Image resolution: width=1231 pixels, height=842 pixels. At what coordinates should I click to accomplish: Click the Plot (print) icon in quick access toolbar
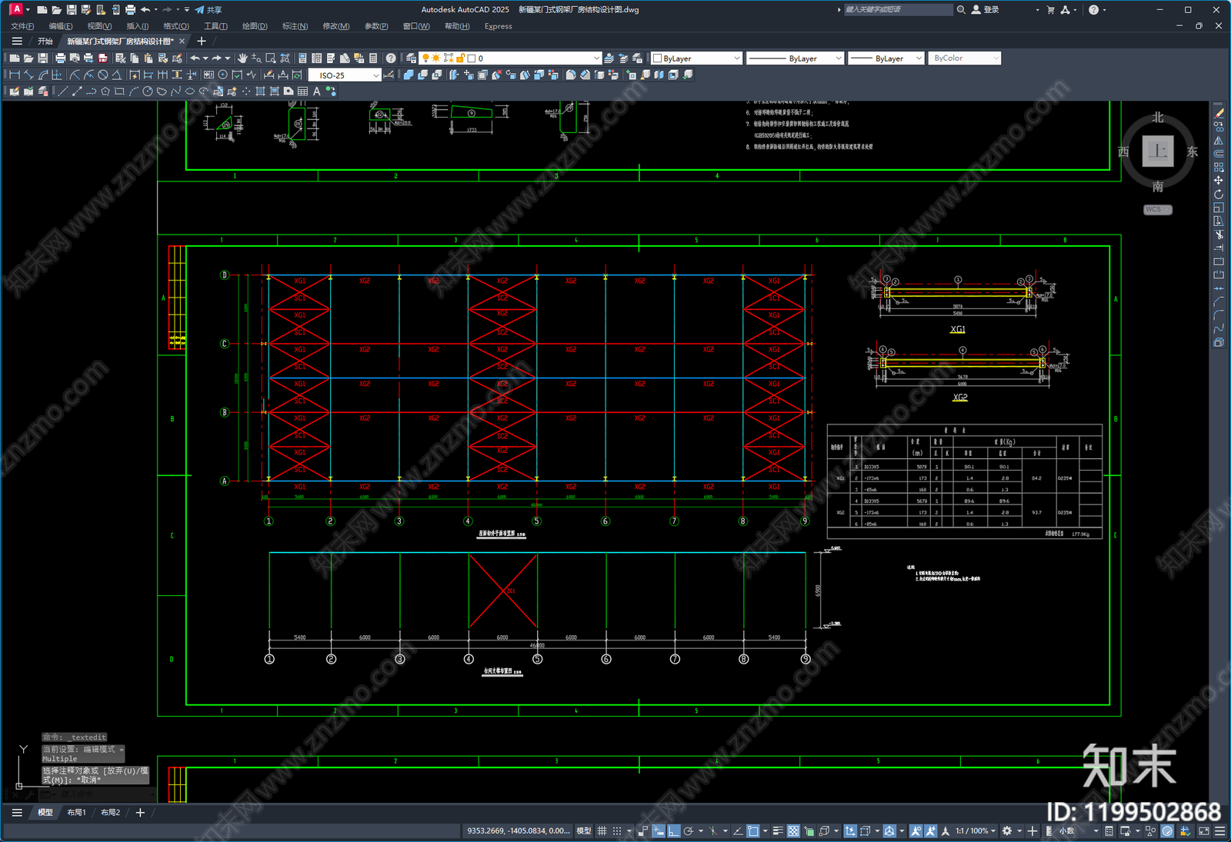click(x=130, y=10)
